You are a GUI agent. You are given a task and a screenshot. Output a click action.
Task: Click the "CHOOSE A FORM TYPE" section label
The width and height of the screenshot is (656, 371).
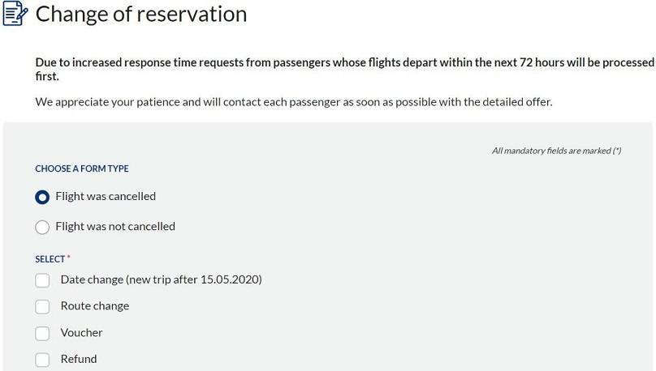[x=82, y=168]
